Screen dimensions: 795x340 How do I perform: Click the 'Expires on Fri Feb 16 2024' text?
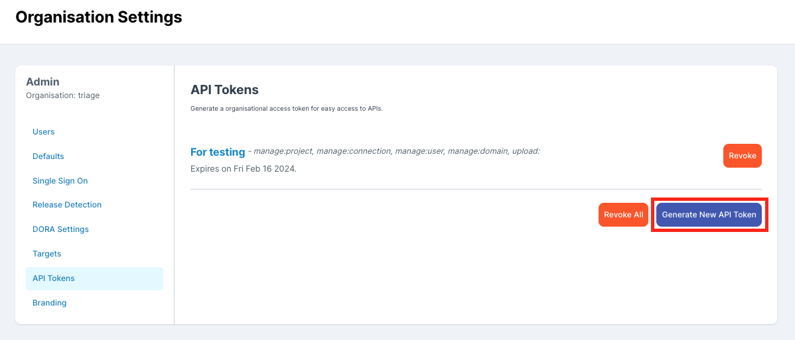point(244,169)
